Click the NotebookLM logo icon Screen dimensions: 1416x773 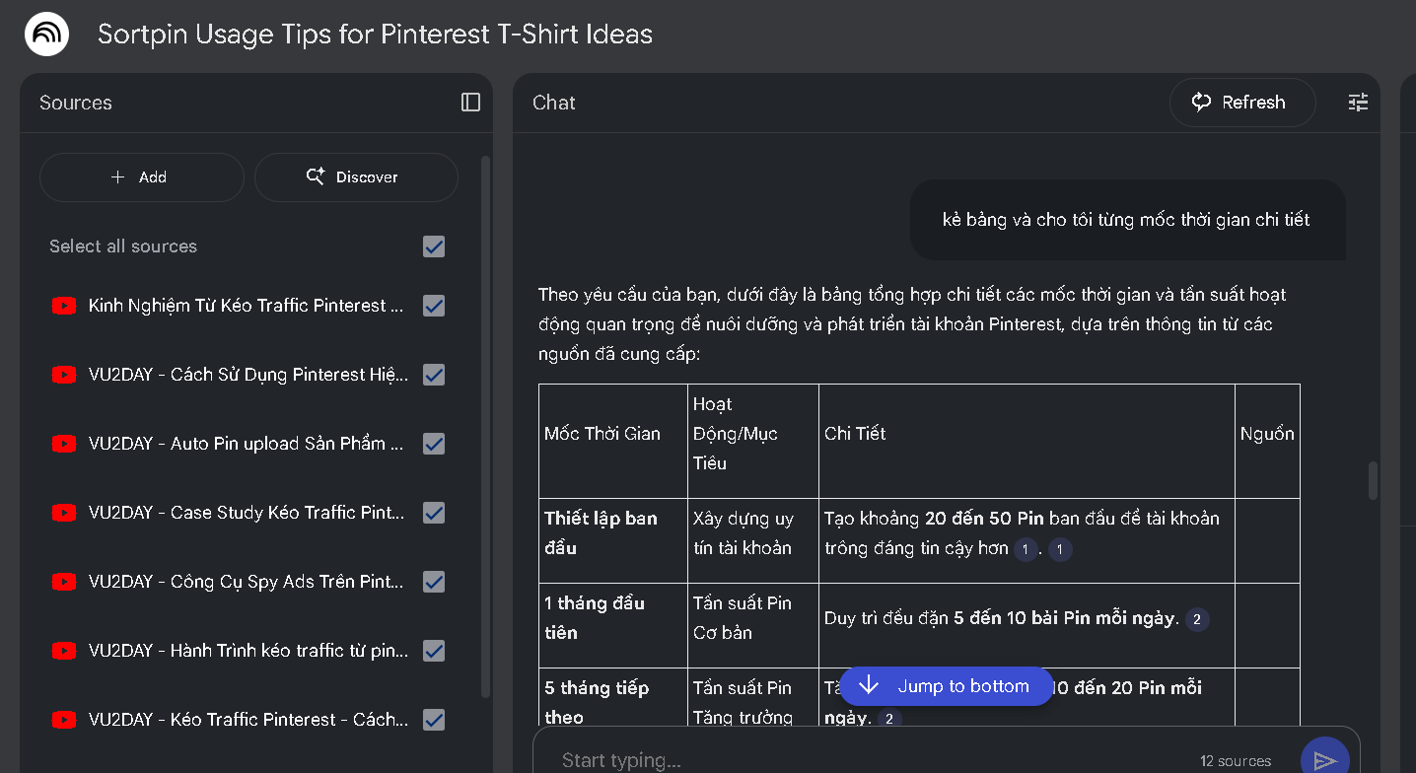(x=46, y=35)
